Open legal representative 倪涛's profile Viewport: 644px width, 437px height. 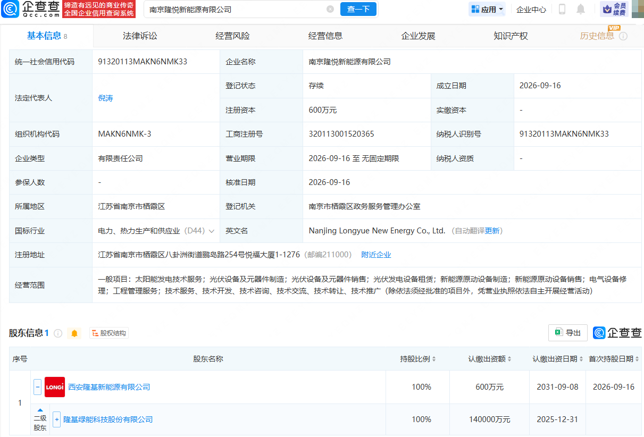click(106, 98)
